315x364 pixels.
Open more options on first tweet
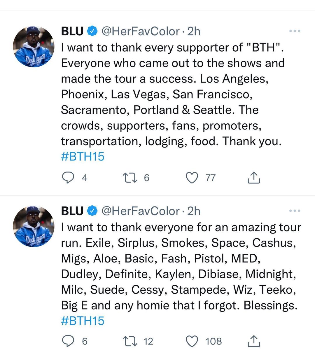[295, 31]
